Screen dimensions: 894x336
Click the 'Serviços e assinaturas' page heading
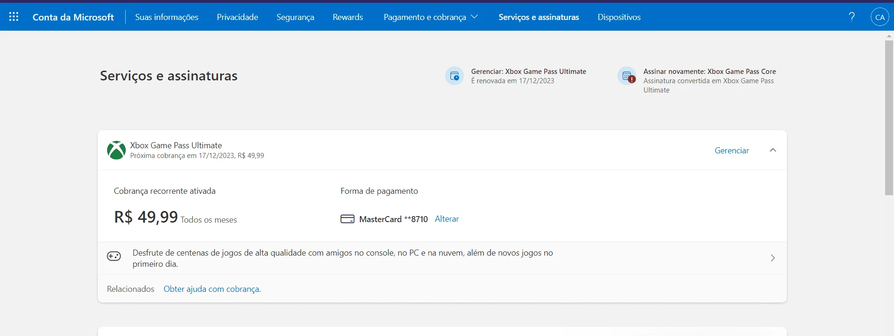coord(169,76)
